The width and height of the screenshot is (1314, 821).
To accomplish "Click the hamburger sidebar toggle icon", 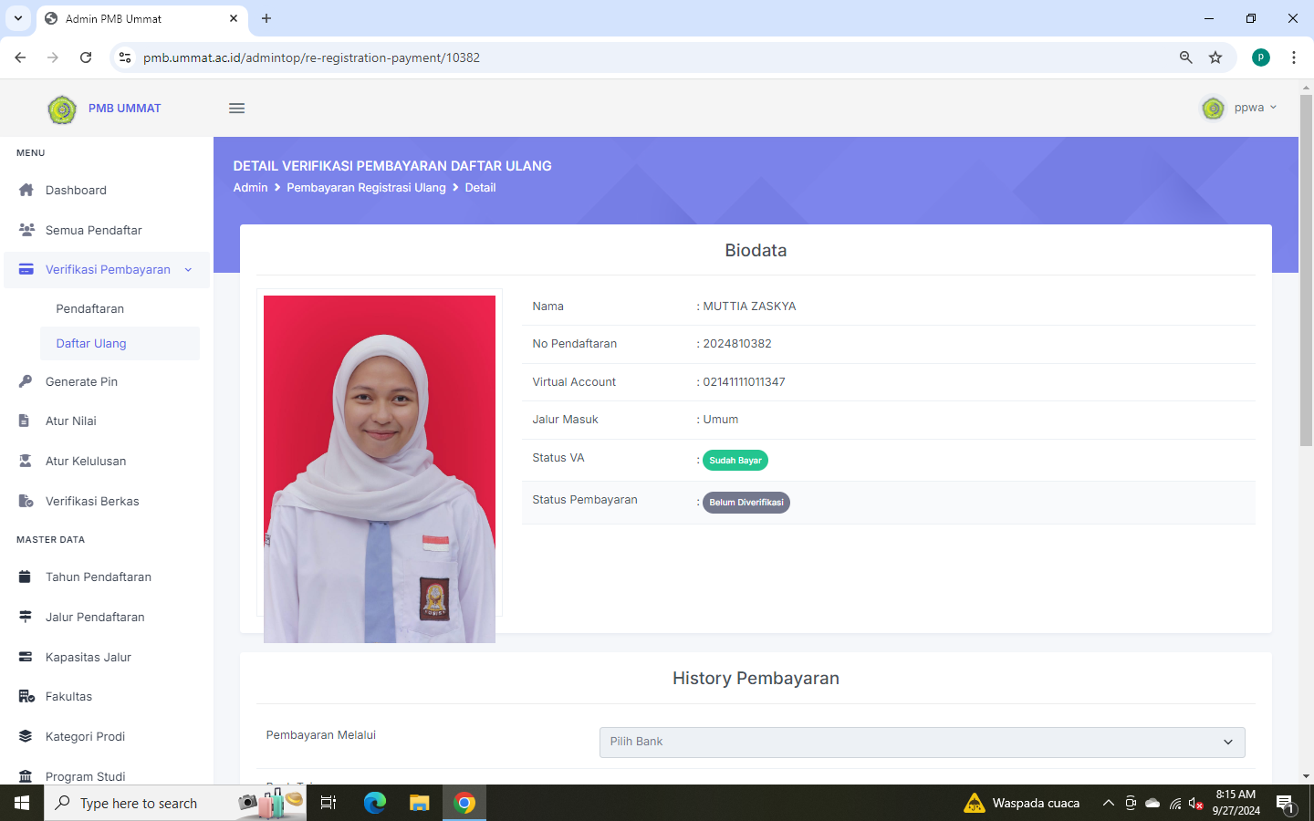I will tap(236, 109).
